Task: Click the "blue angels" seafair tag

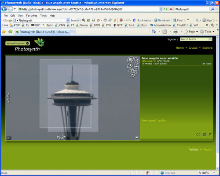Action: tap(154, 121)
